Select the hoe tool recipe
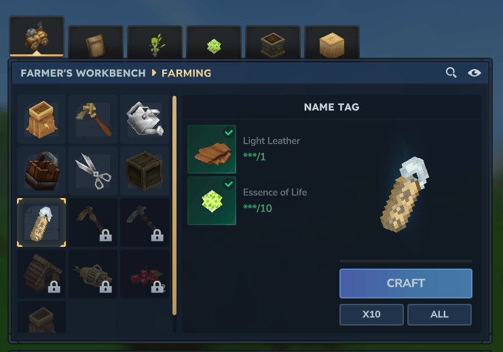This screenshot has height=352, width=503. click(93, 119)
